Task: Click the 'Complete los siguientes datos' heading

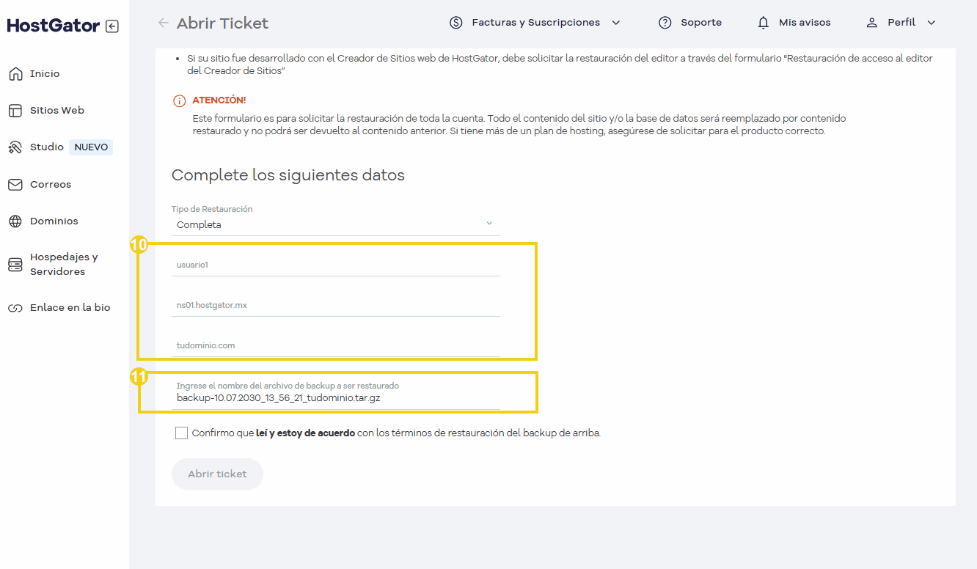Action: [288, 175]
